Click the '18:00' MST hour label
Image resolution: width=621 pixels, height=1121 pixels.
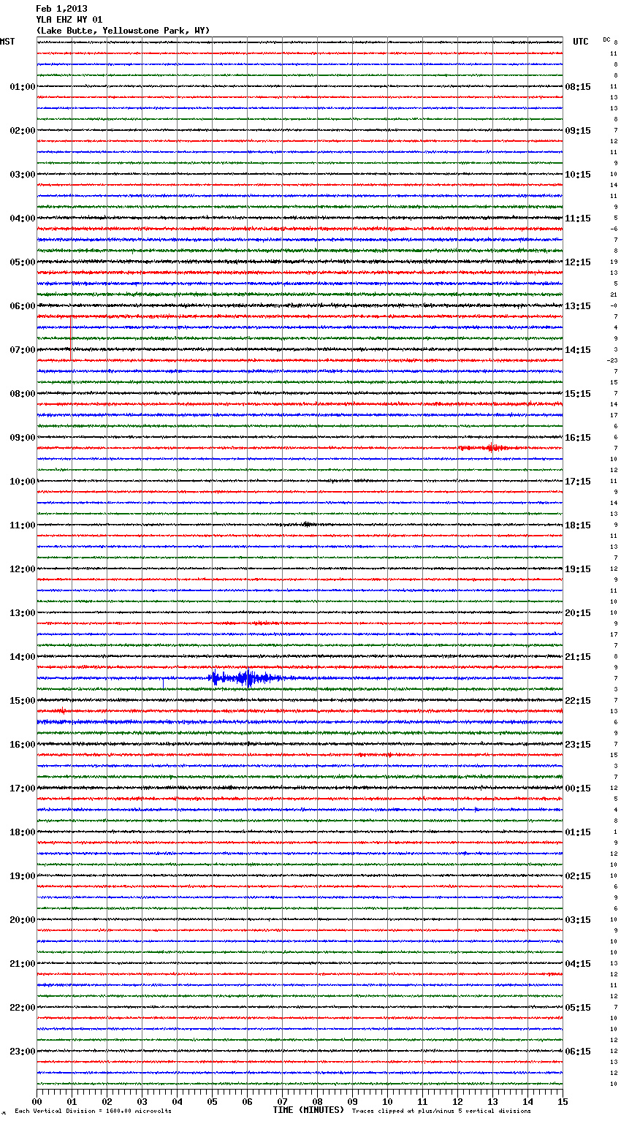point(23,832)
